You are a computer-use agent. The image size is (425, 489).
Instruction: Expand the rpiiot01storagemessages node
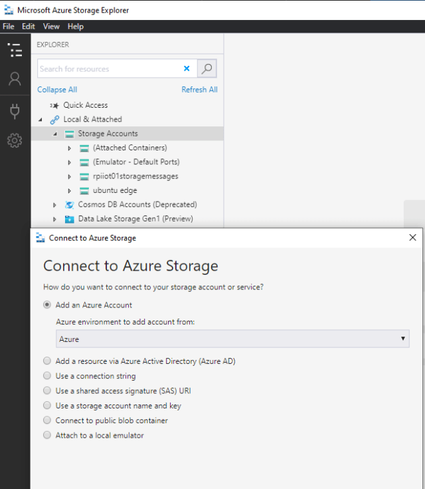coord(69,176)
